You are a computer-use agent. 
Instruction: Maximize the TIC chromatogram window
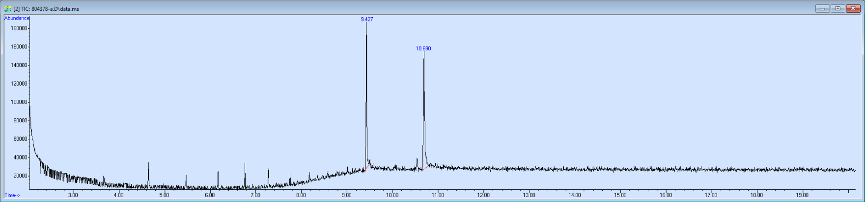[838, 8]
